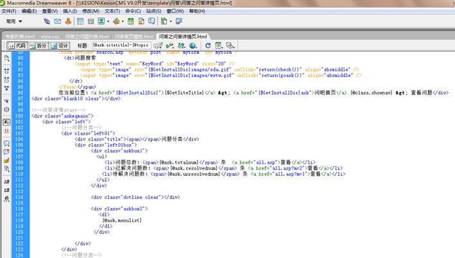Open the 常用 insert category dropdown
The height and width of the screenshot is (258, 455).
click(x=14, y=21)
